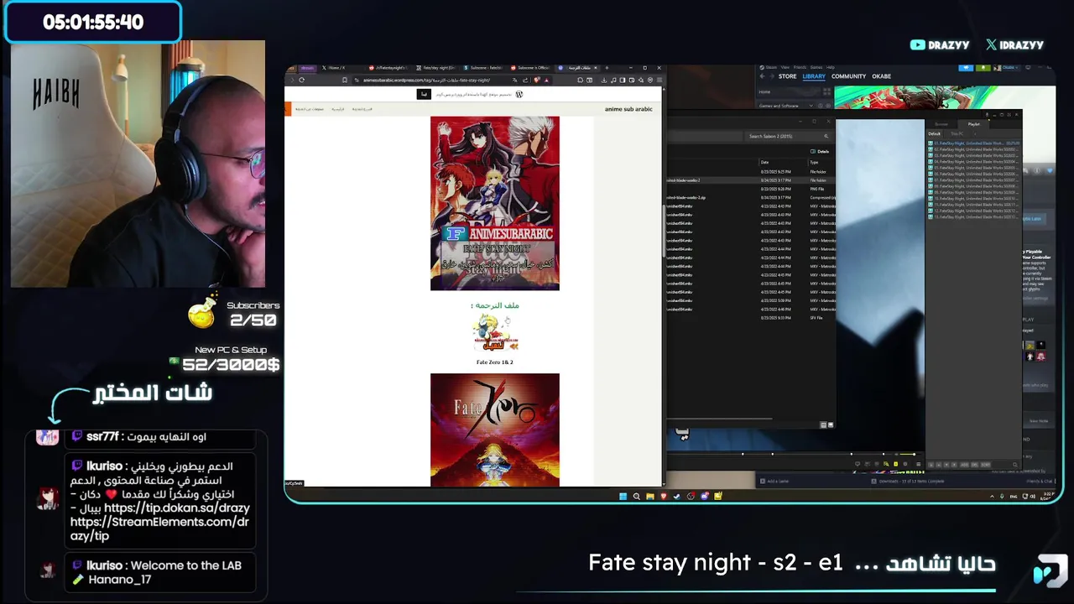Switch to the Fate/stay night browser tab
The image size is (1074, 604).
[x=437, y=68]
